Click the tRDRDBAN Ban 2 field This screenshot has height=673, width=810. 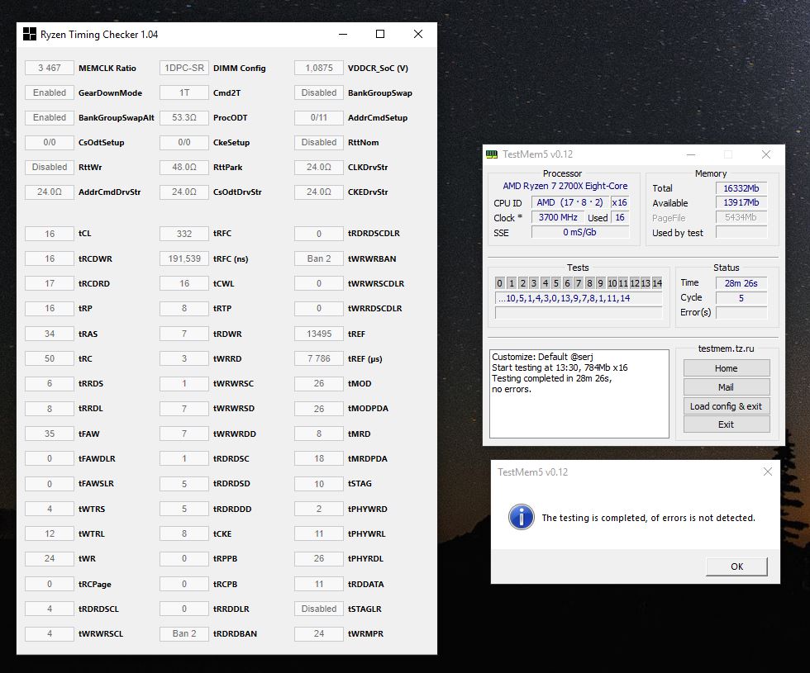coord(184,633)
